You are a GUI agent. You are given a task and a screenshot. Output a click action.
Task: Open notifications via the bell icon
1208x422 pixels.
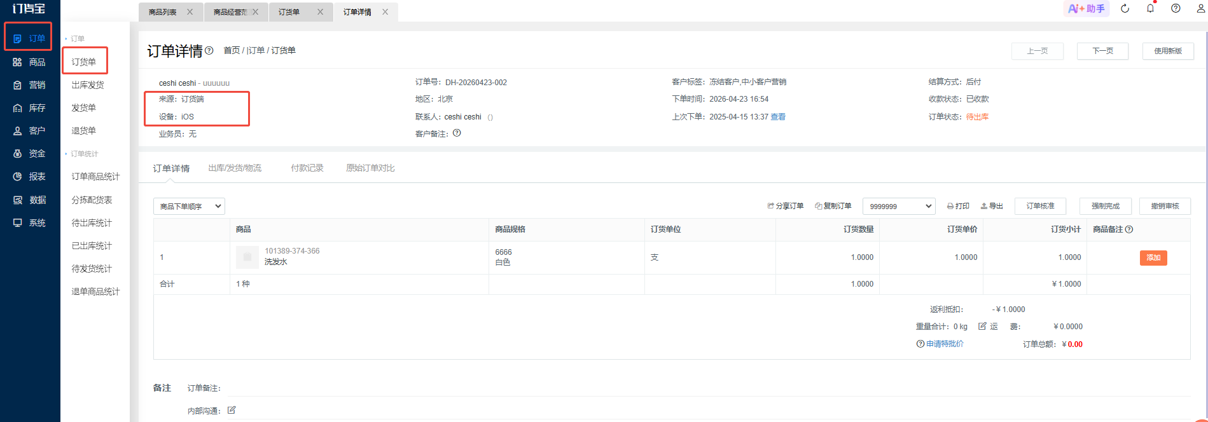click(x=1150, y=8)
